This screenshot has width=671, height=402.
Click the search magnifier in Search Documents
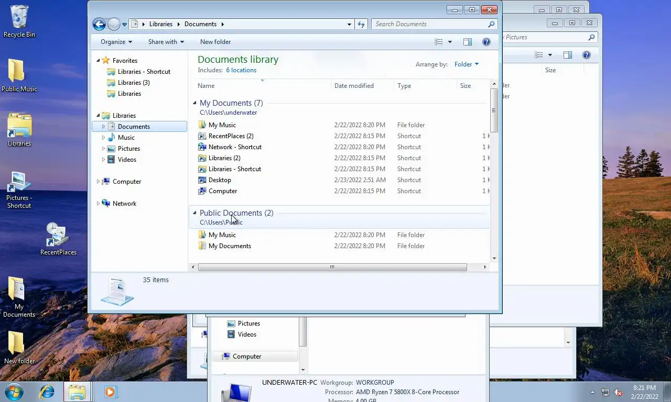[491, 24]
